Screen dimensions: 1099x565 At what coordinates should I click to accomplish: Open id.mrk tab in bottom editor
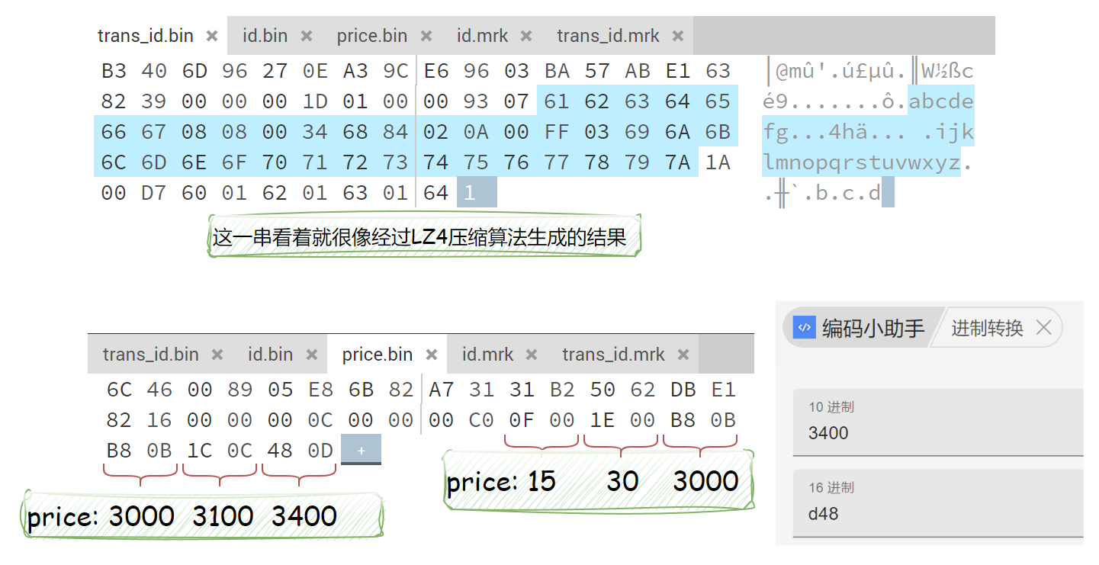pyautogui.click(x=487, y=355)
